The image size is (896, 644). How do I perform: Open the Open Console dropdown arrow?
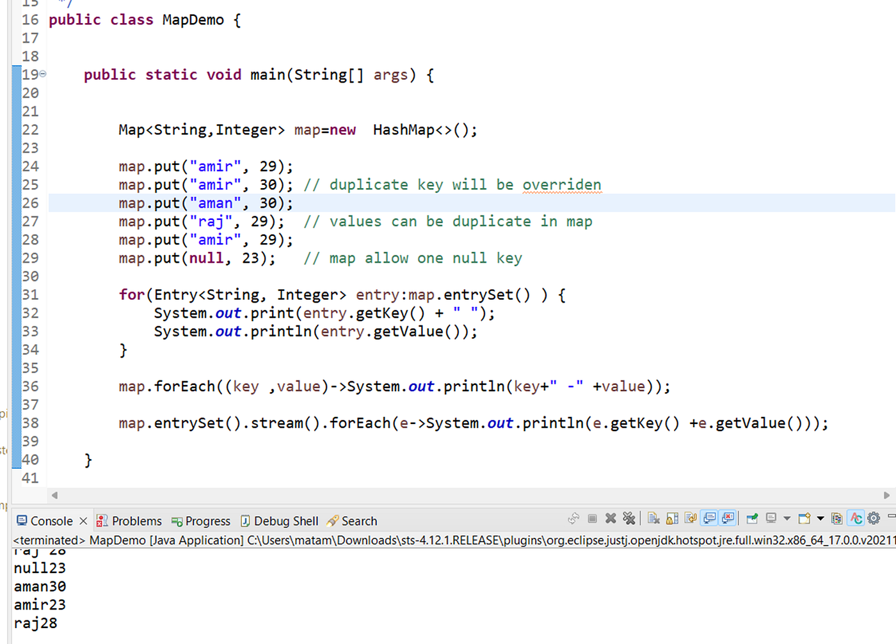[x=822, y=518]
